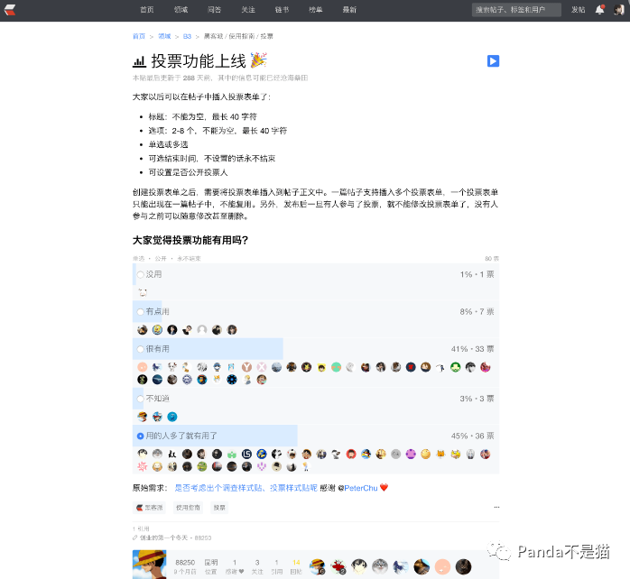The width and height of the screenshot is (630, 579).
Task: Click the pink X avatar under 很有用
Action: point(262,367)
